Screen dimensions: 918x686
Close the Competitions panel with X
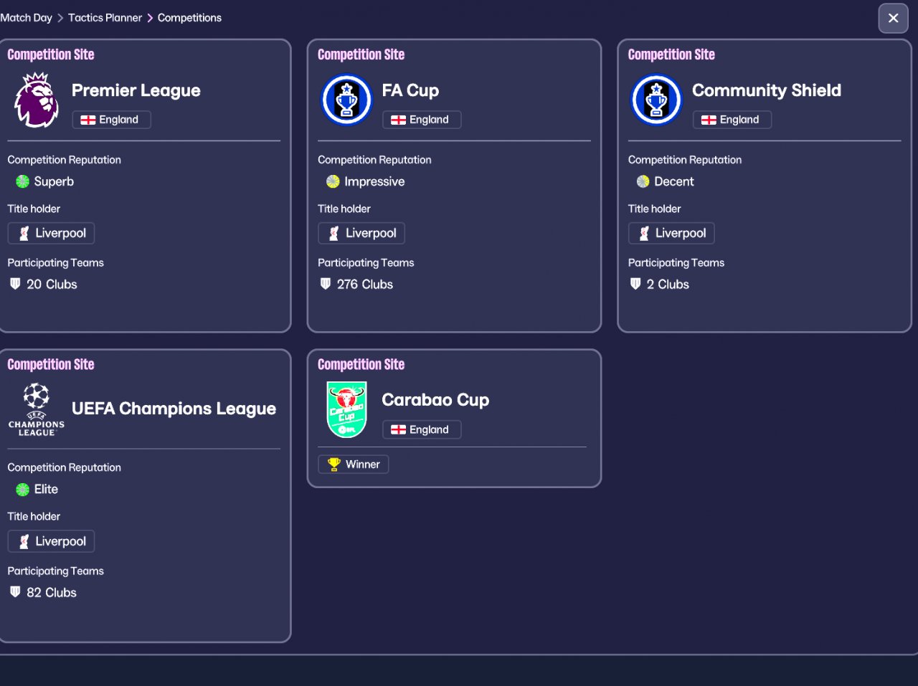(893, 19)
